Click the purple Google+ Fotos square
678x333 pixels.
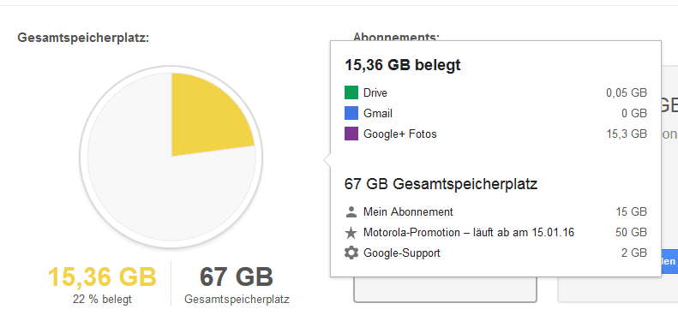pos(351,134)
